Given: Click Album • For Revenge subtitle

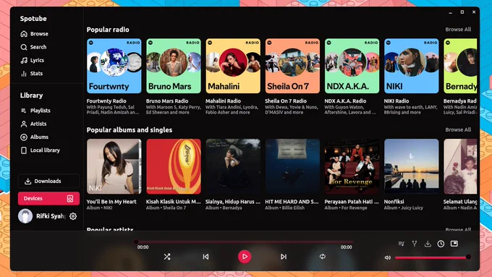Looking at the screenshot, I should 345,208.
